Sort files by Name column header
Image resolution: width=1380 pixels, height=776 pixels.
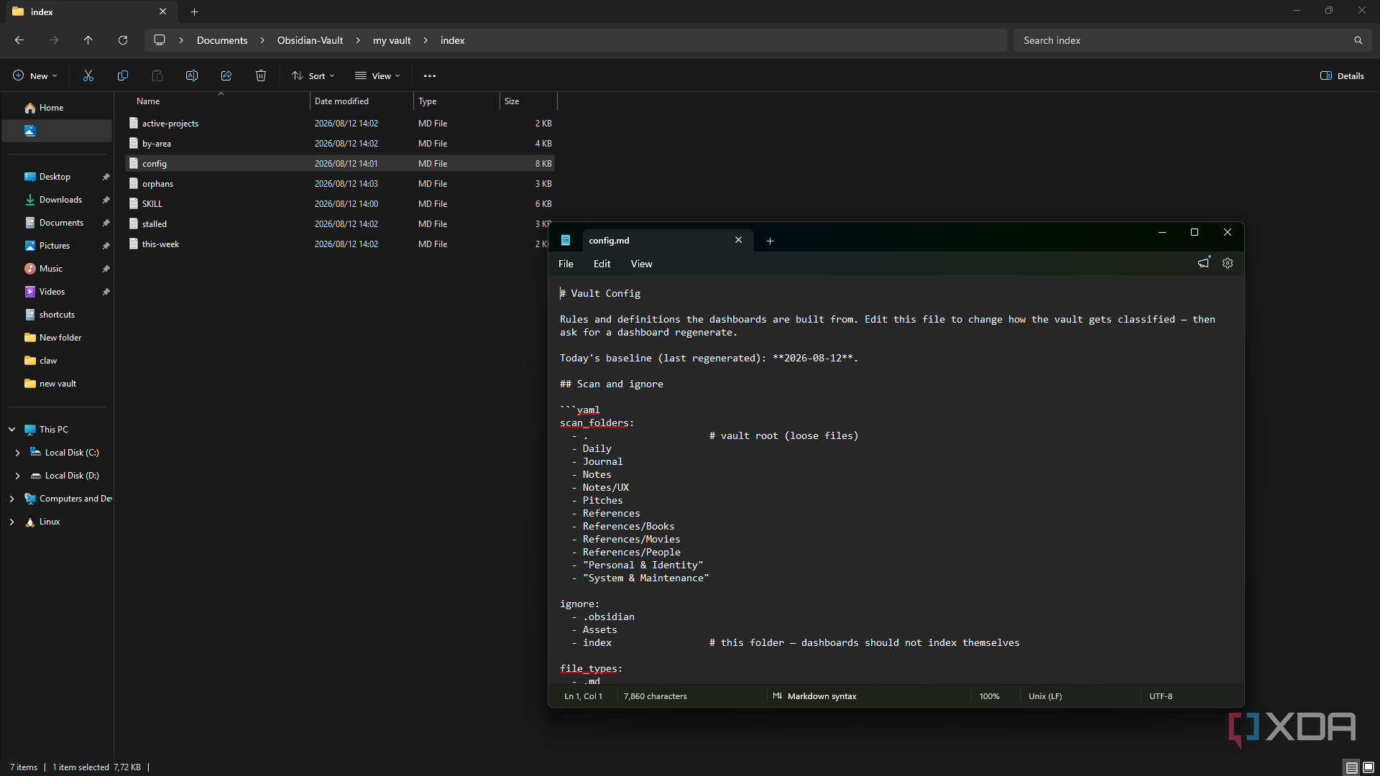pos(219,101)
